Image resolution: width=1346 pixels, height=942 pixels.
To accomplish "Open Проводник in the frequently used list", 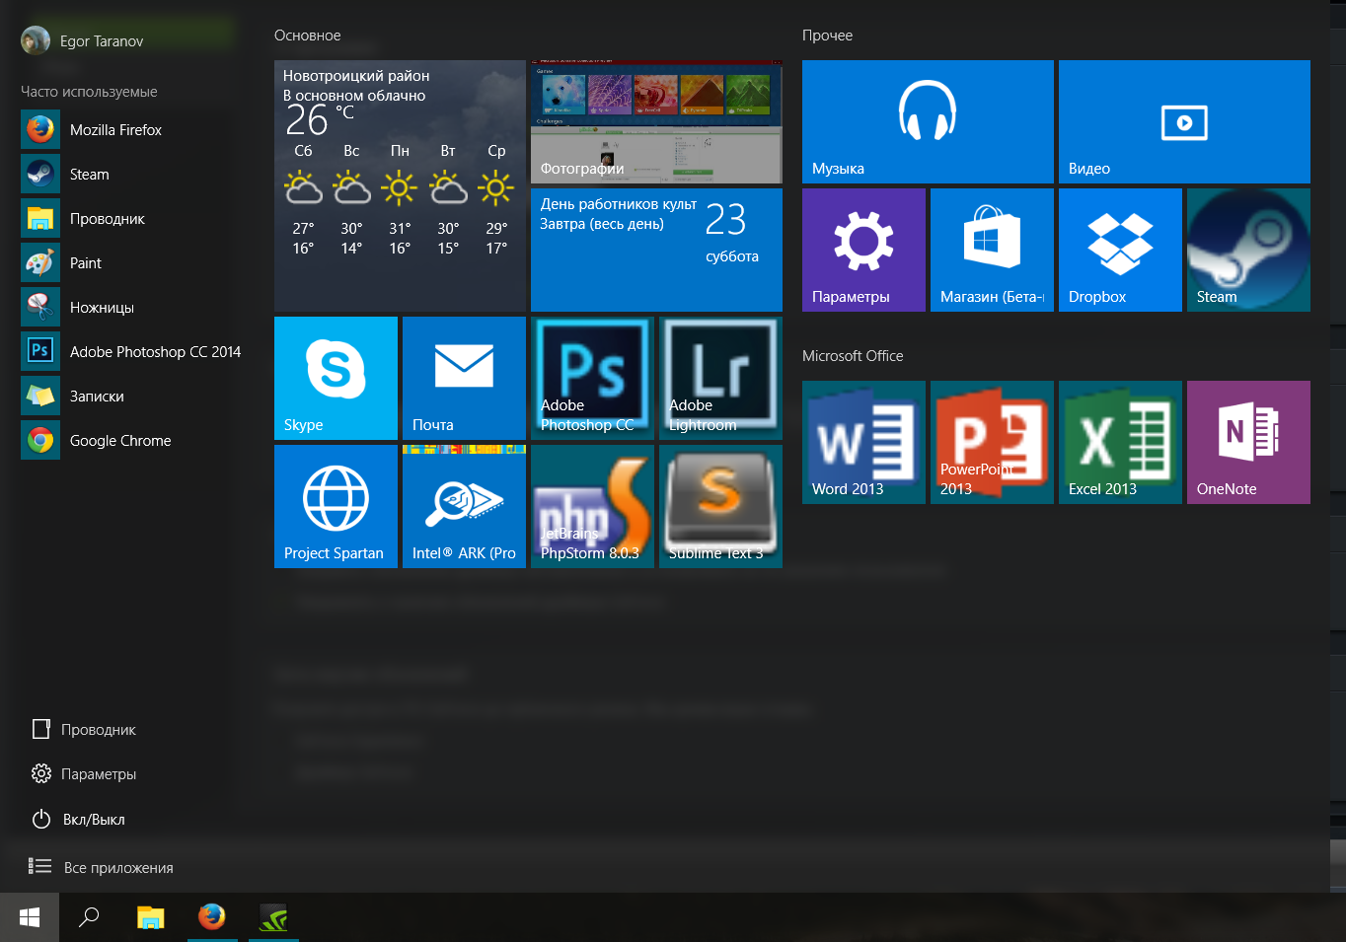I will tap(128, 219).
